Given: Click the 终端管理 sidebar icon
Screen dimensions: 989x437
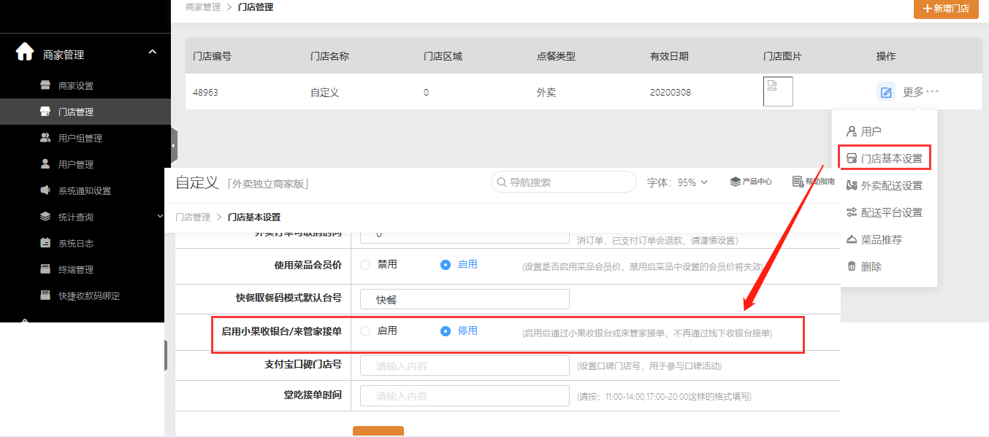Looking at the screenshot, I should [x=45, y=269].
